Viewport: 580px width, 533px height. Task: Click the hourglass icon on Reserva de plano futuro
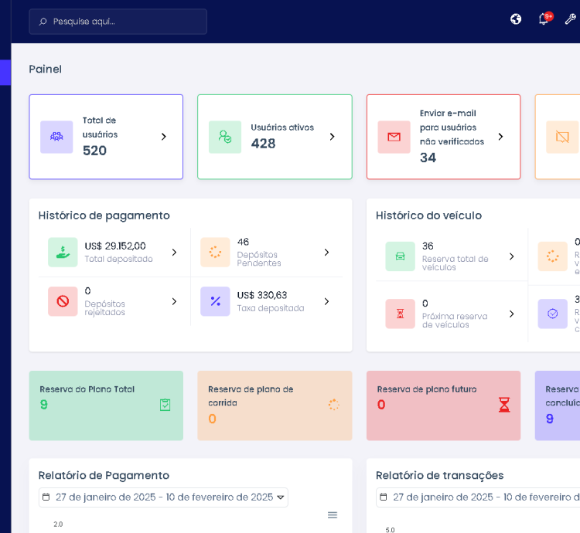tap(504, 405)
